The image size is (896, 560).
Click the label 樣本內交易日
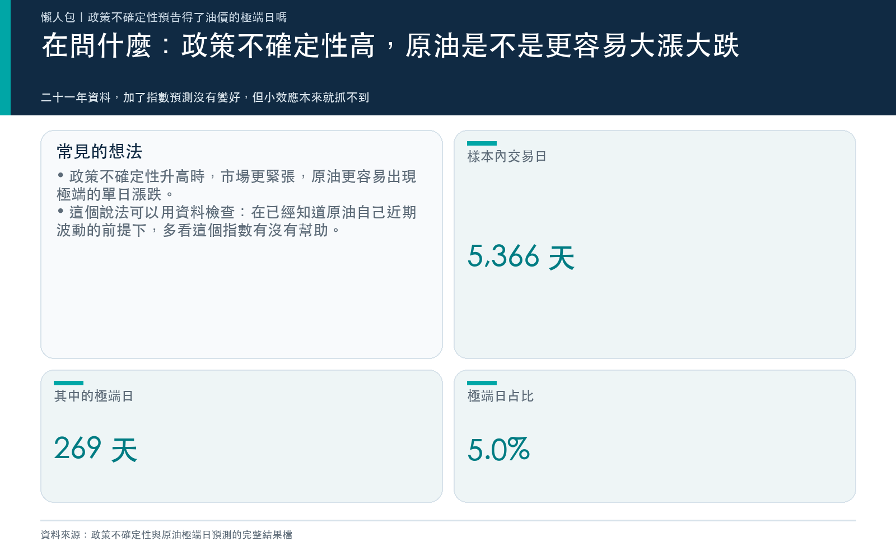(507, 156)
